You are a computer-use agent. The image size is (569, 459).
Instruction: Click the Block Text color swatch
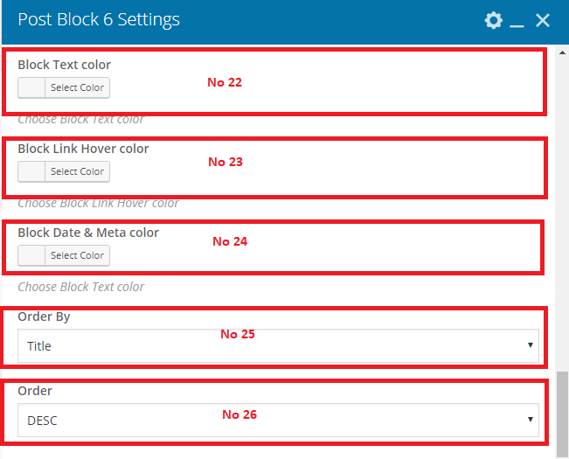31,87
